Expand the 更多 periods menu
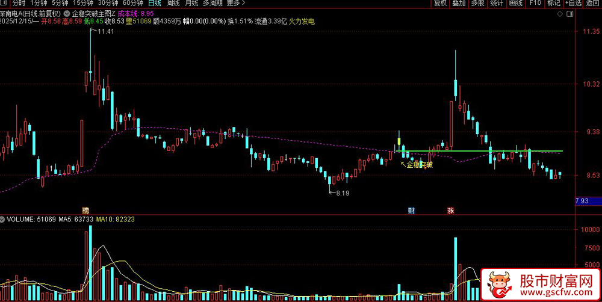Screen dimensions: 602x302 coord(236,3)
